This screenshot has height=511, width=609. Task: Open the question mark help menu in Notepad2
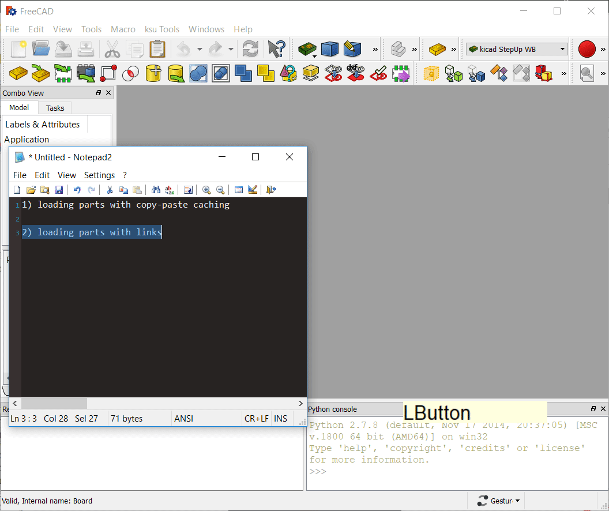(x=125, y=175)
